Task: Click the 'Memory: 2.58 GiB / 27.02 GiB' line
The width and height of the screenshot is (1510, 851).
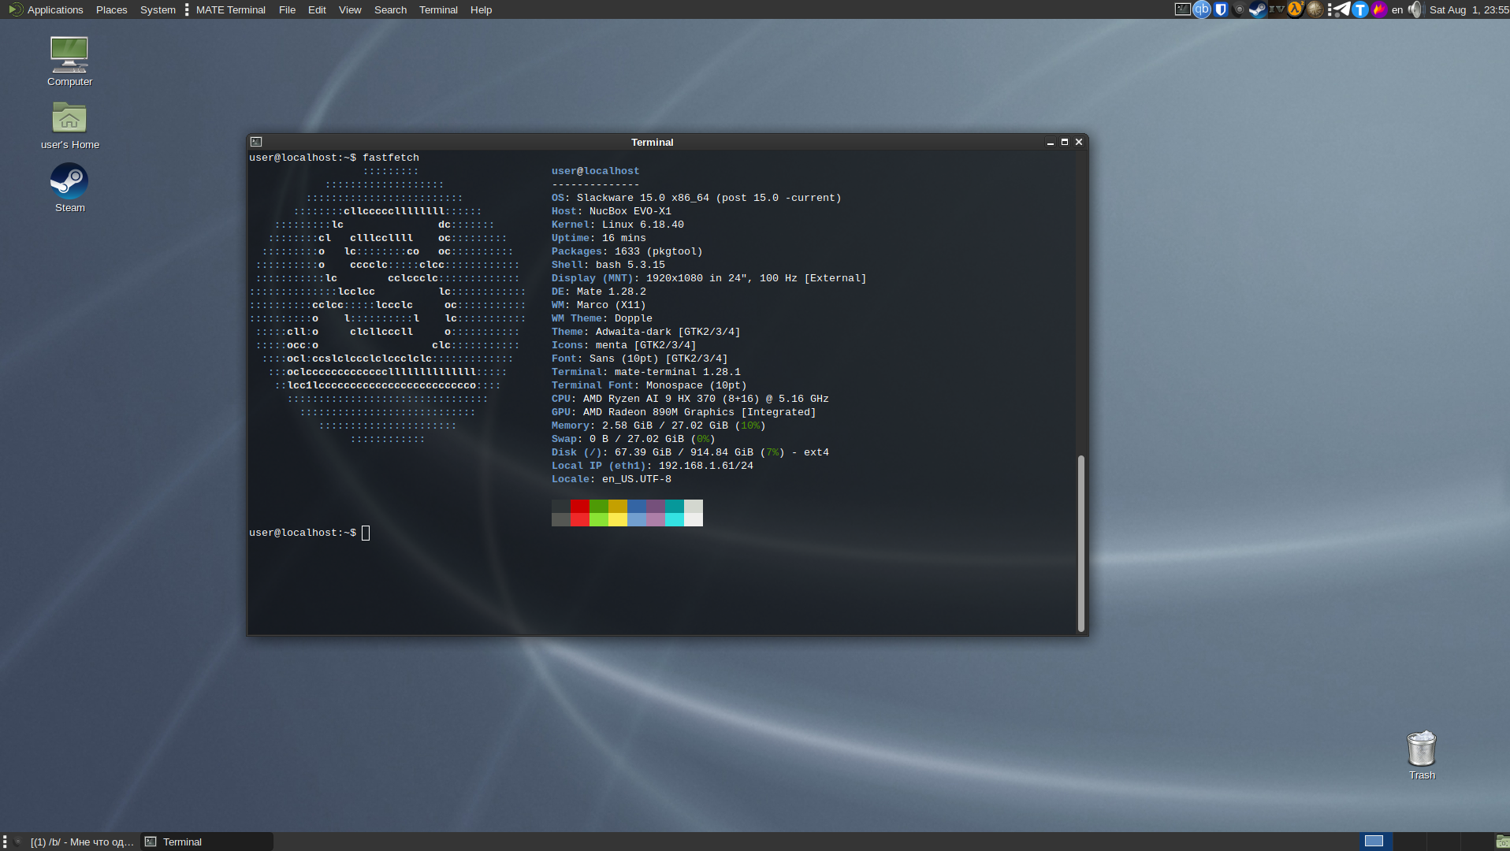Action: click(659, 425)
